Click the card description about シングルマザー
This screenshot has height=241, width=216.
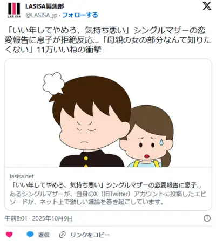pos(107,198)
